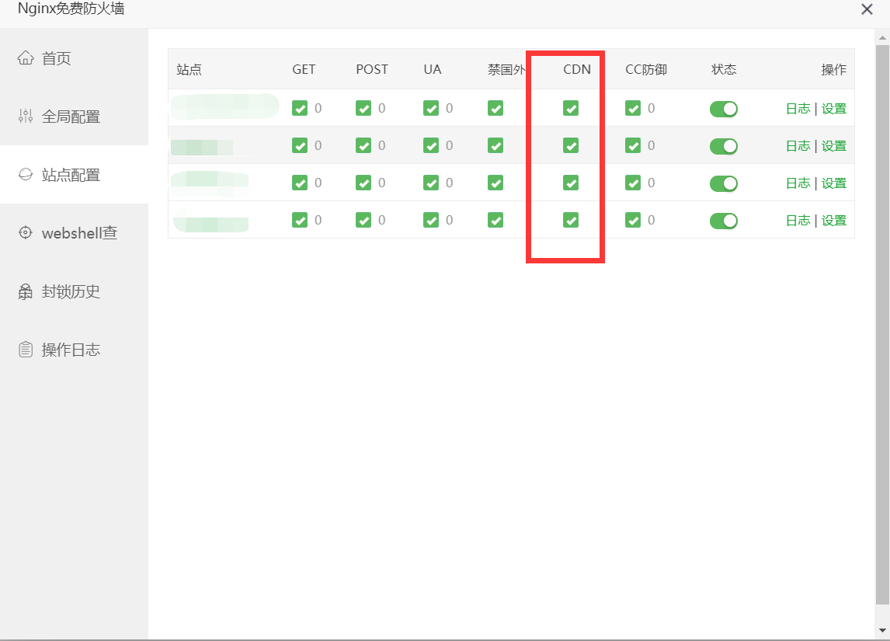Screen dimensions: 890x641
Task: Uncheck CDN checkbox in fourth site row
Action: coord(571,220)
